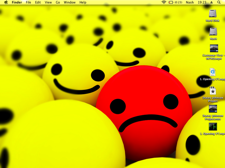Viewport: 225px width, 168px height.
Task: Open the Window menu
Action: tap(69, 3)
